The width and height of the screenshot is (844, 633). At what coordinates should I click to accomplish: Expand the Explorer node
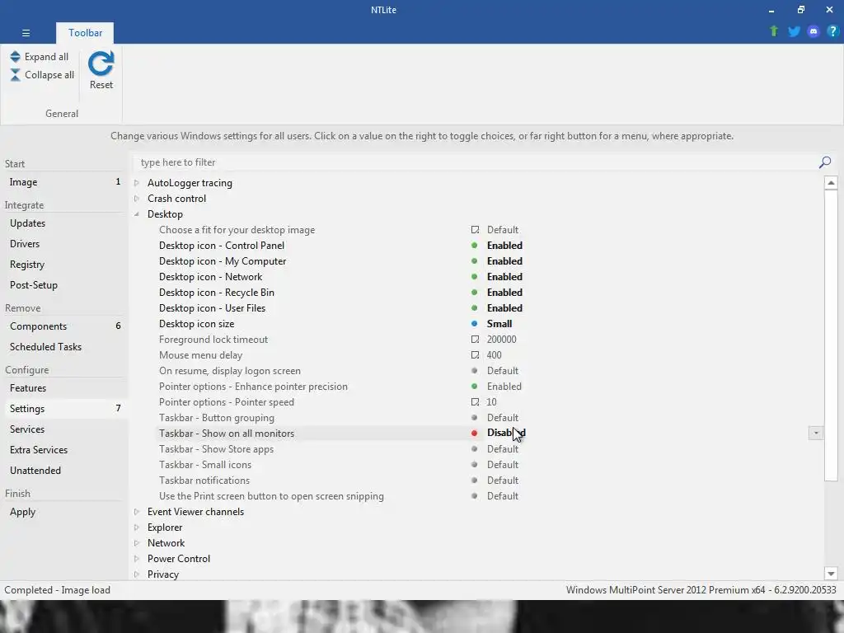pyautogui.click(x=137, y=527)
